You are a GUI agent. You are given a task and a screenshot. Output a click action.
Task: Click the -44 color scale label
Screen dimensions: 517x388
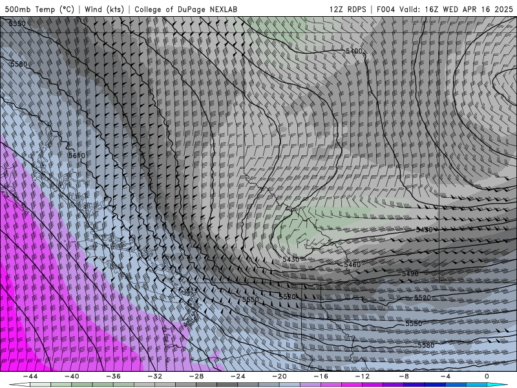(x=30, y=376)
